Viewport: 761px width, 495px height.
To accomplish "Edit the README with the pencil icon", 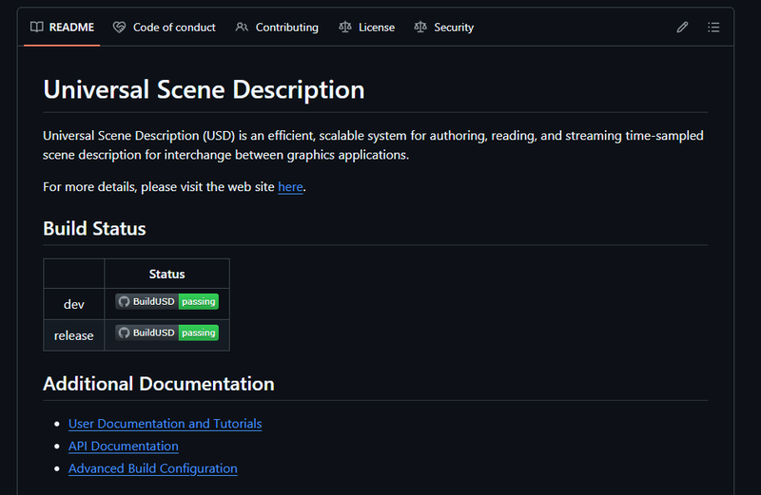I will tap(682, 28).
